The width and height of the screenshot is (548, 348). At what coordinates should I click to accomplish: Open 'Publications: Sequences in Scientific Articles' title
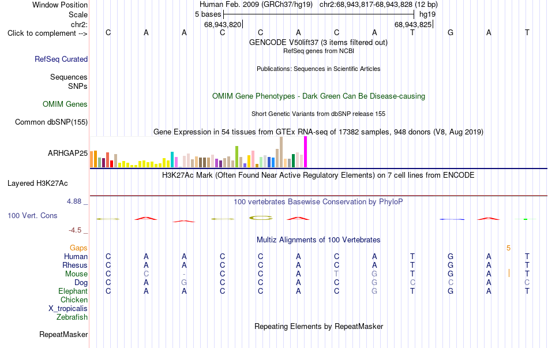pyautogui.click(x=318, y=69)
